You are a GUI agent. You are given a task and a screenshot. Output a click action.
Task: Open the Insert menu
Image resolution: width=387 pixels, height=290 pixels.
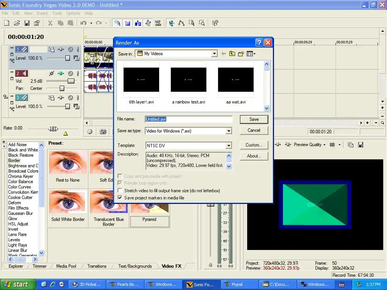point(42,13)
